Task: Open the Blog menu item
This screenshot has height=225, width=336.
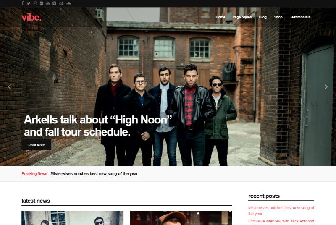Action: 263,17
